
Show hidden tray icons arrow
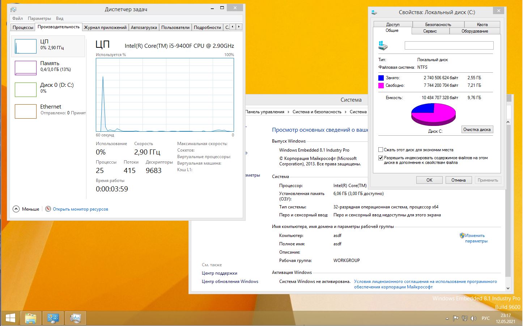(447, 319)
